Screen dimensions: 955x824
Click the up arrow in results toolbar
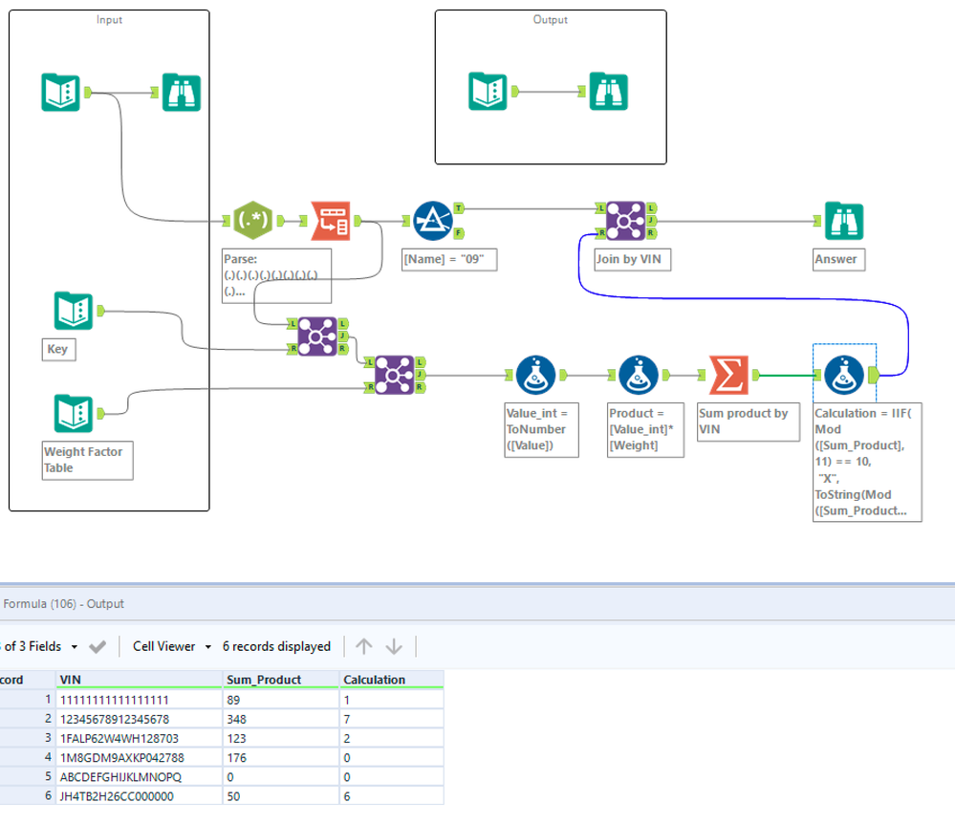[x=363, y=646]
